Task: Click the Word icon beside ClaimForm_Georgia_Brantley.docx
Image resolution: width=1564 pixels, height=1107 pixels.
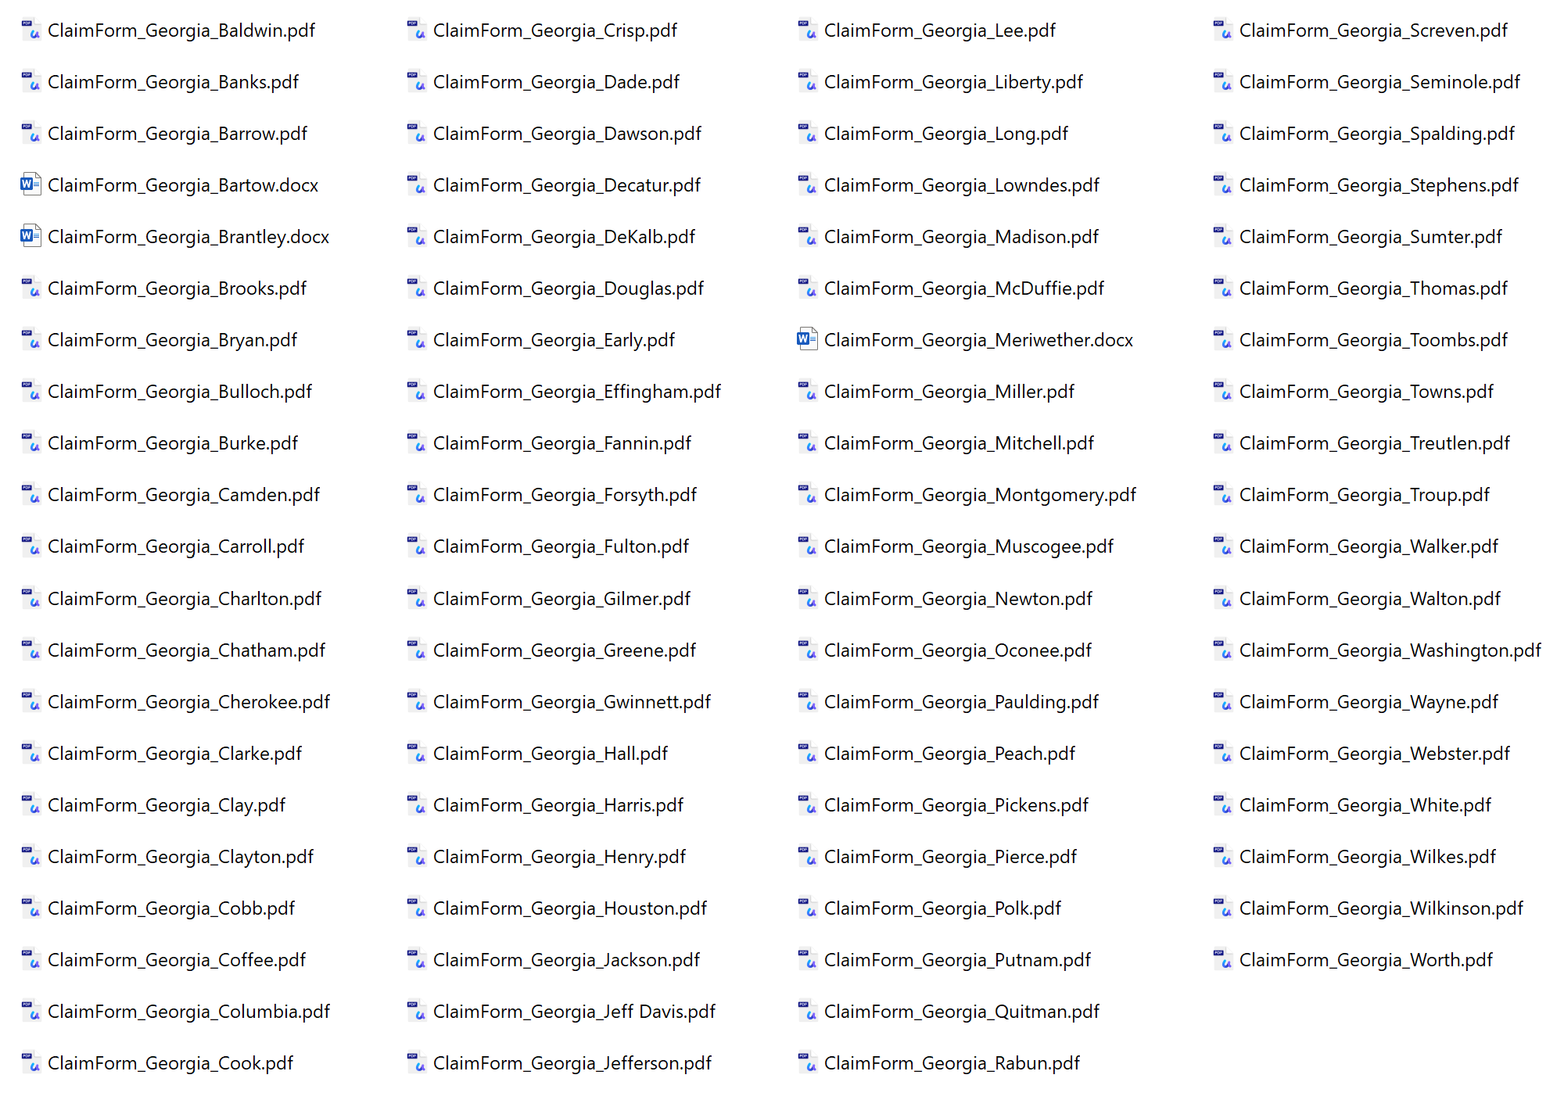Action: point(30,237)
